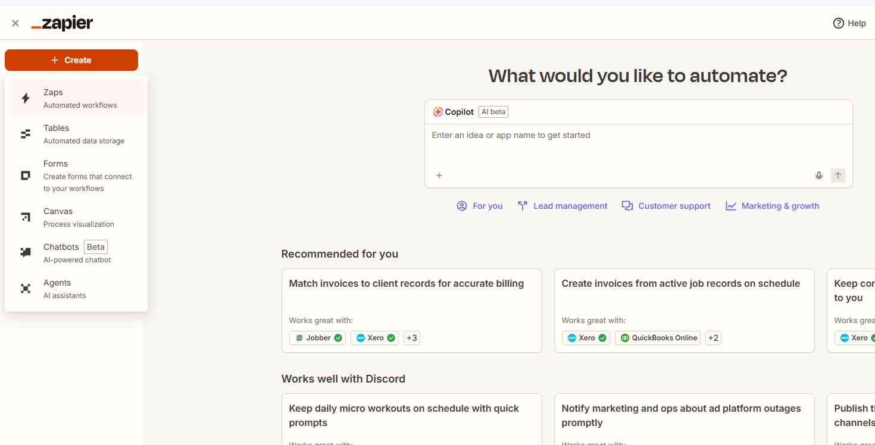
Task: Choose Marketing & growth category
Action: tap(773, 206)
